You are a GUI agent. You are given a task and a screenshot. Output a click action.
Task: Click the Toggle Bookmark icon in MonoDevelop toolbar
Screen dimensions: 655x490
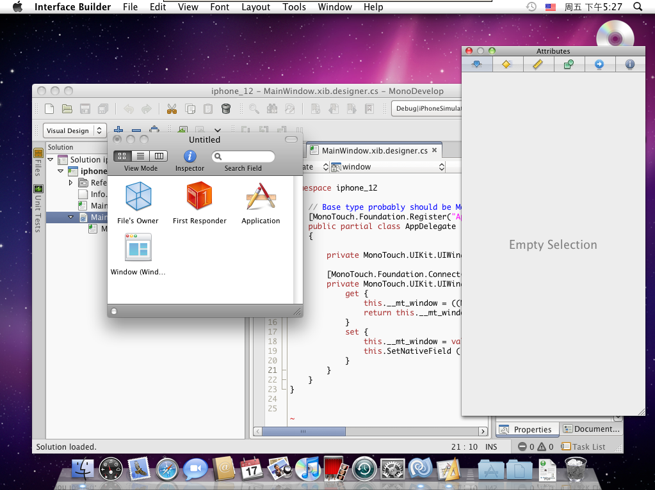pos(316,109)
